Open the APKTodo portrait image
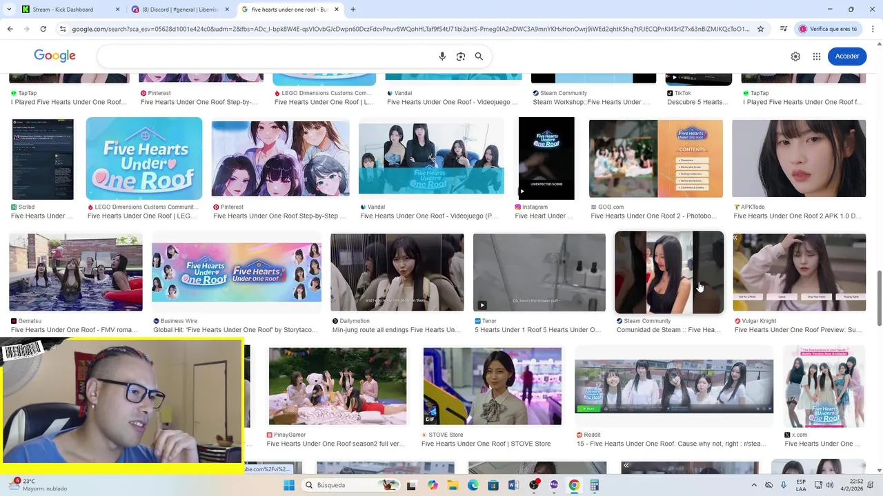This screenshot has height=496, width=883. (799, 158)
